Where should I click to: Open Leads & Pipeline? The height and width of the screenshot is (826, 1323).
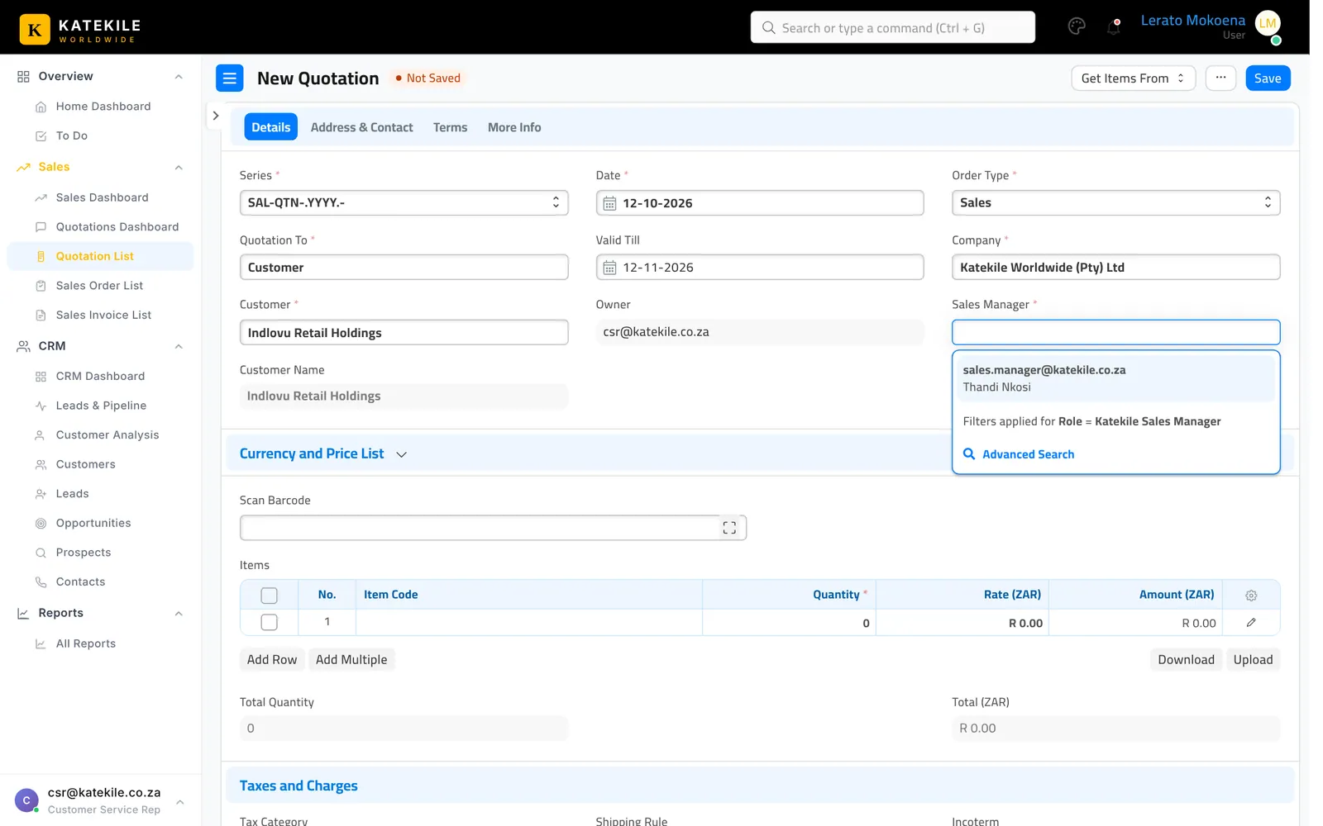point(101,406)
